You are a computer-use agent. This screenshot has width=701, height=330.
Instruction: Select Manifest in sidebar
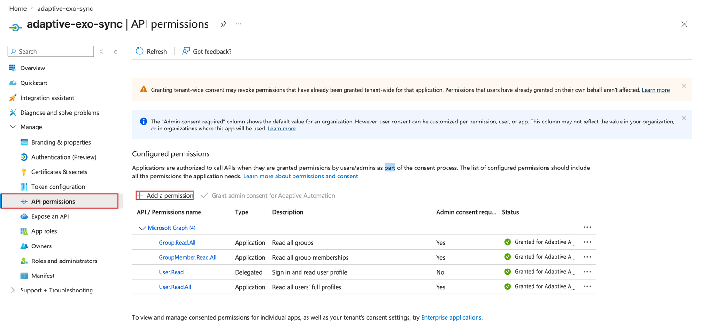(43, 276)
